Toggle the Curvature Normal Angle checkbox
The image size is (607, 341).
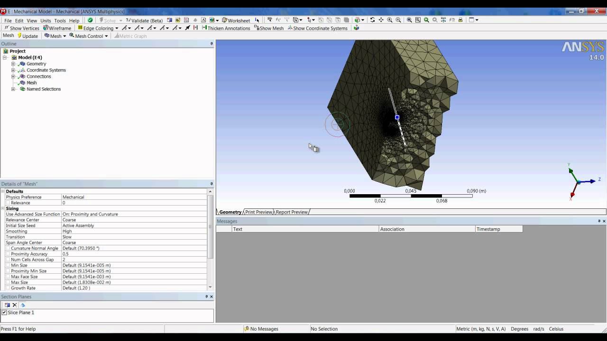pos(8,248)
